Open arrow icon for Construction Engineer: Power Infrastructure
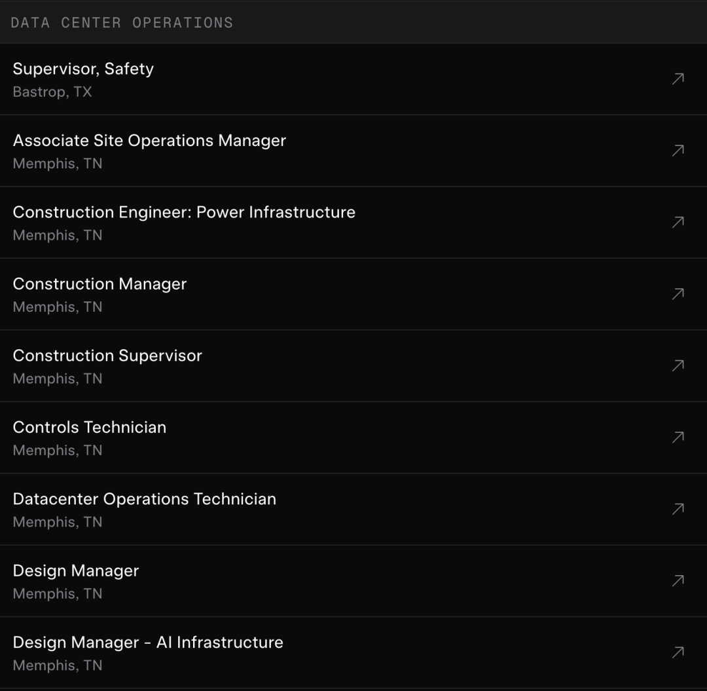Screen dimensions: 707x691 click(x=678, y=222)
